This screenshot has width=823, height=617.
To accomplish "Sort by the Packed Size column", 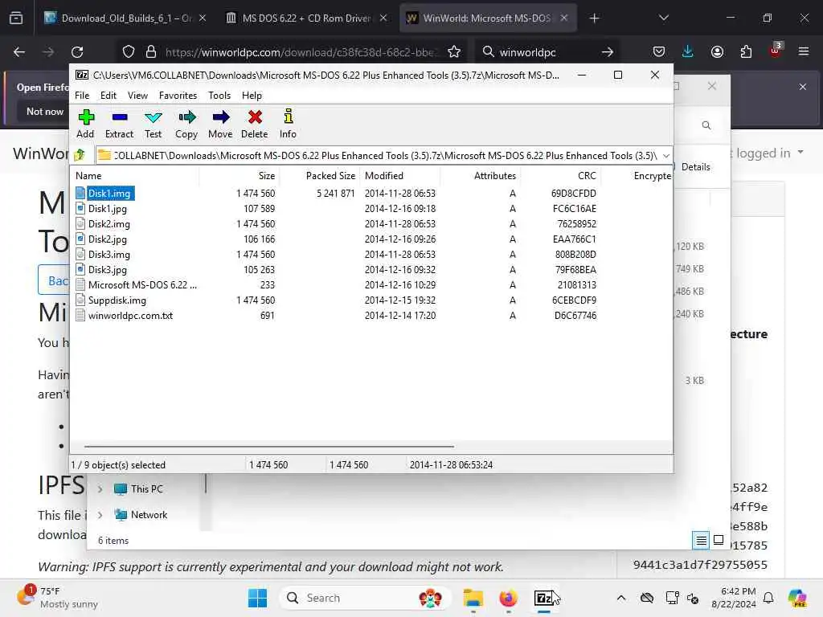I will click(319, 176).
